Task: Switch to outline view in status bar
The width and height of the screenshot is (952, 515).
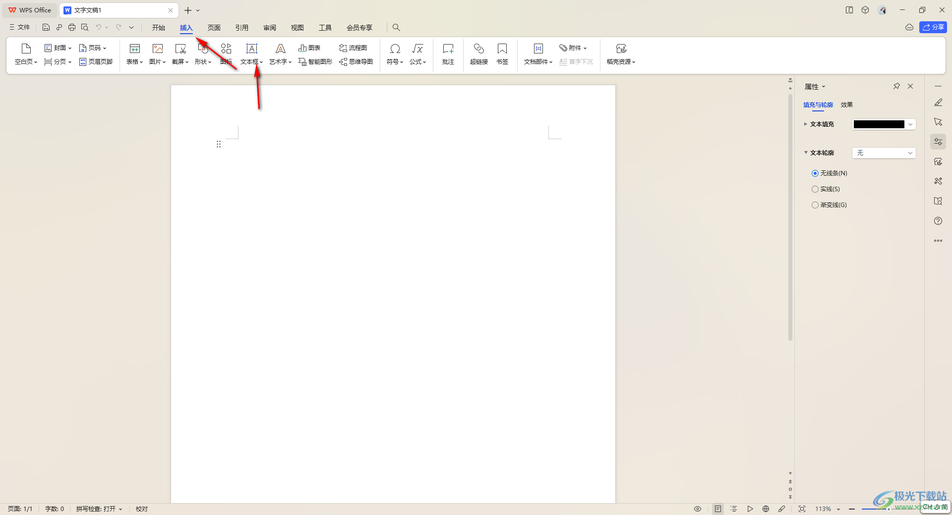Action: coord(734,509)
